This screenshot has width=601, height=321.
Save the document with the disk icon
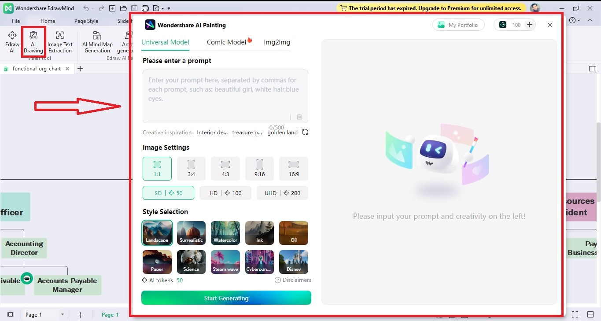pos(134,8)
